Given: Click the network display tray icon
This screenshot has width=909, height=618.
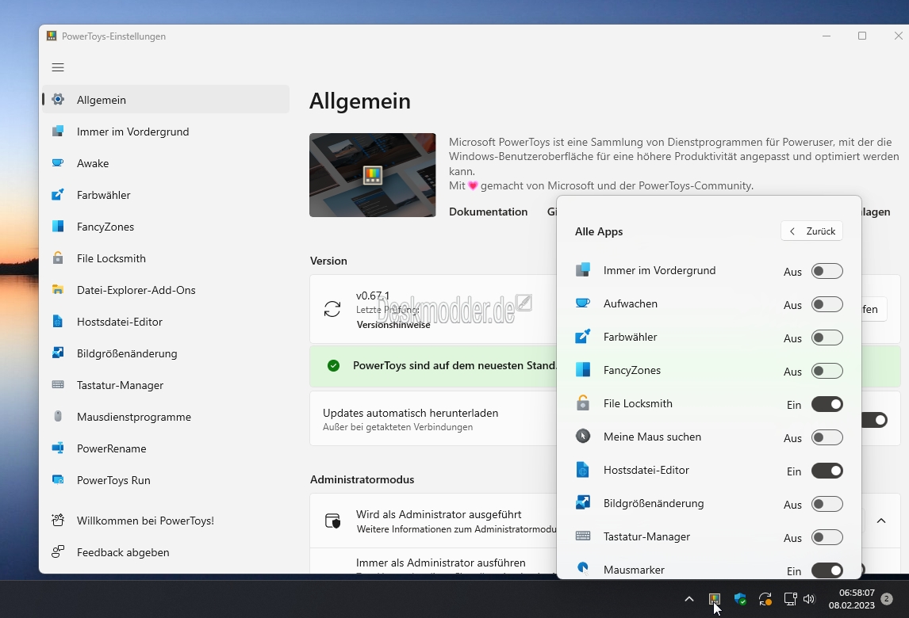Looking at the screenshot, I should point(790,599).
